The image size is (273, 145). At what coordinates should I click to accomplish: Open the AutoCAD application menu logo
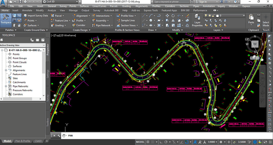coord(3,3)
